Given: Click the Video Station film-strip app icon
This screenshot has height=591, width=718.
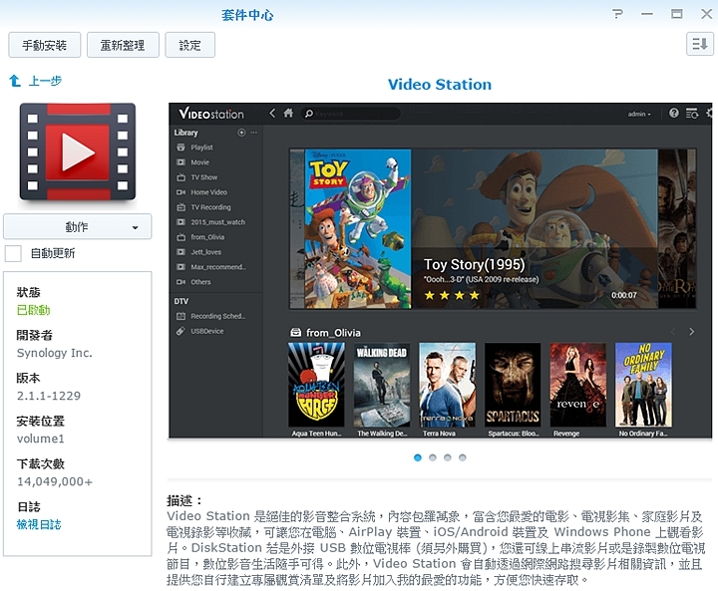Looking at the screenshot, I should 78,151.
